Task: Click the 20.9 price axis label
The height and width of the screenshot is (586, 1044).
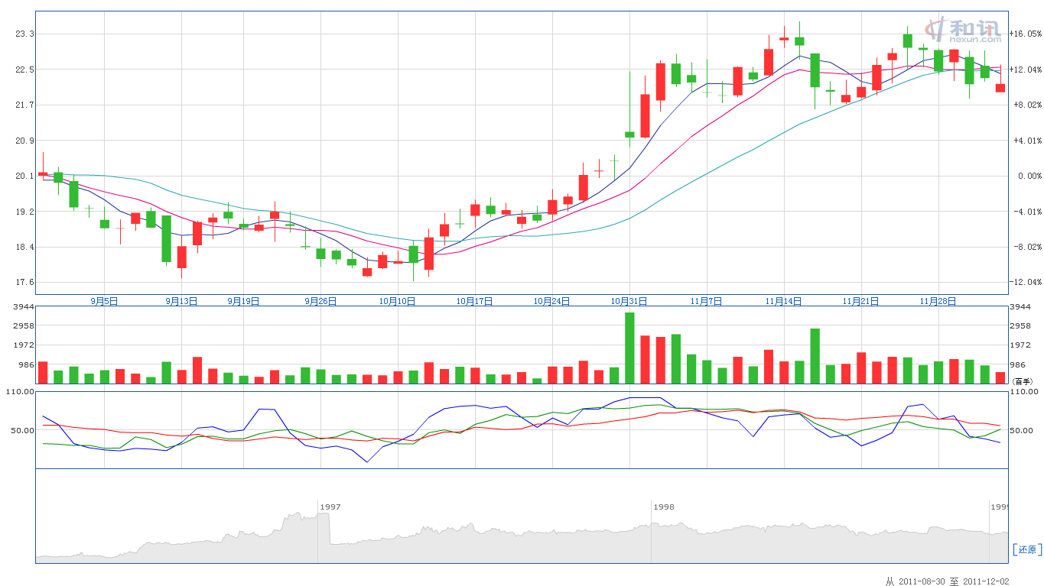Action: pos(25,140)
